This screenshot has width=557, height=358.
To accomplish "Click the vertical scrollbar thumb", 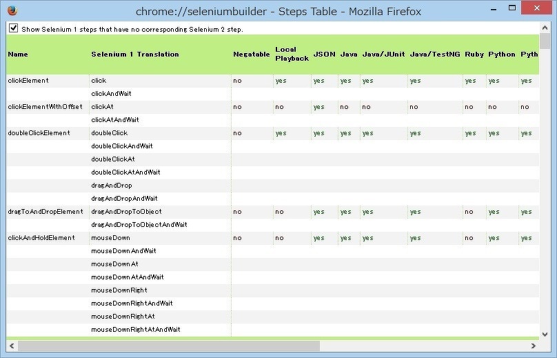I will pos(545,41).
